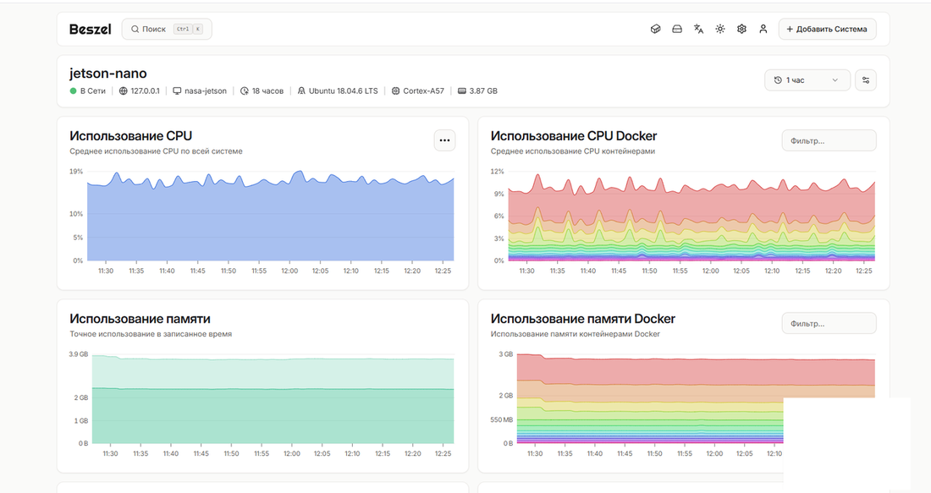Open the Поиск search box

167,29
